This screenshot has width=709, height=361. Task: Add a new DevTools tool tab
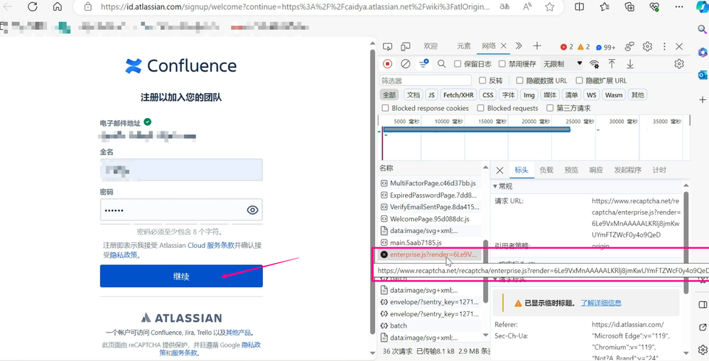point(537,46)
